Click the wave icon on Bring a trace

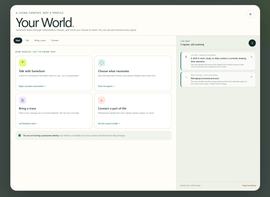tap(22, 100)
